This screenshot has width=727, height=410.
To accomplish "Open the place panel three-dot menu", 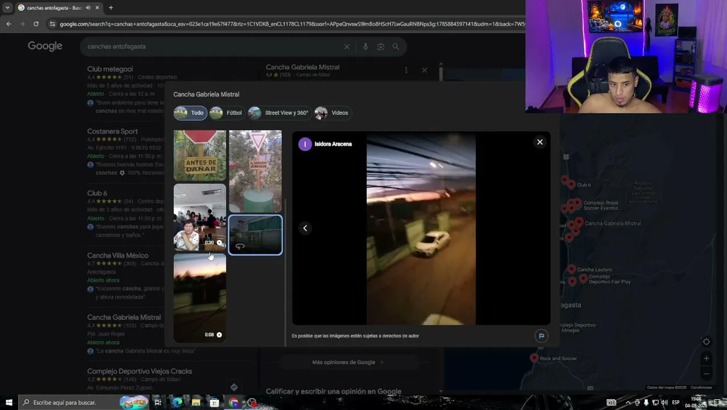I will click(406, 71).
